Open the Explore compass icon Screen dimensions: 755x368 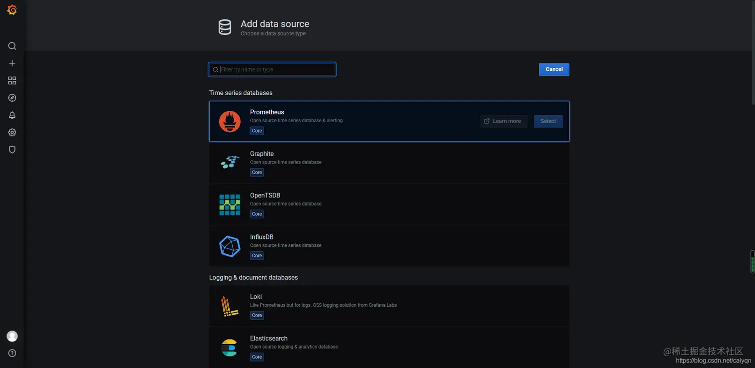[12, 98]
